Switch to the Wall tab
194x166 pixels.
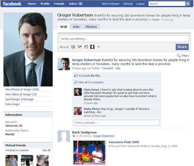click(x=63, y=27)
